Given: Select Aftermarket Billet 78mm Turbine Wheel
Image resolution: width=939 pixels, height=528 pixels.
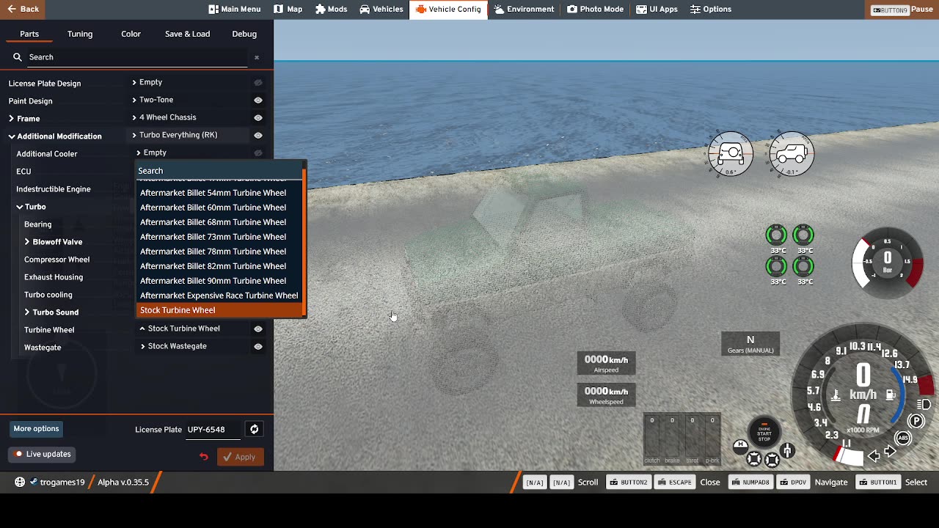Looking at the screenshot, I should point(219,252).
